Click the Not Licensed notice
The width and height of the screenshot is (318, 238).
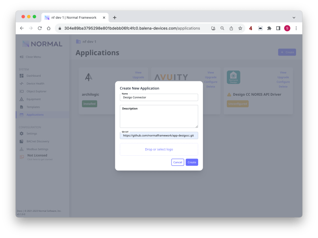[x=37, y=157]
